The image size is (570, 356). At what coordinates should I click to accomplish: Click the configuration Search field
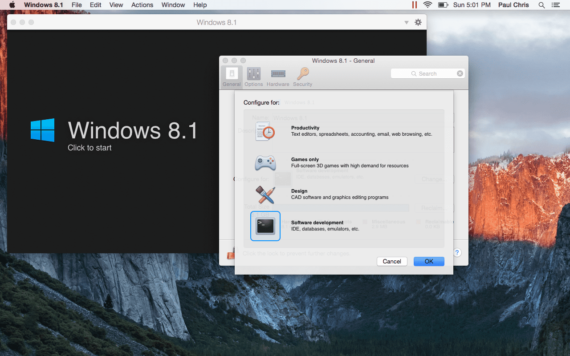click(x=427, y=73)
